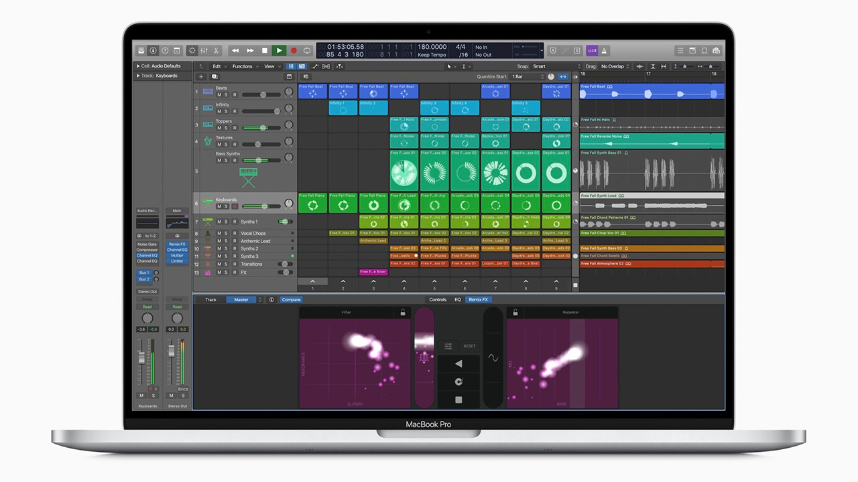Record-enable the Keyboards track

235,206
